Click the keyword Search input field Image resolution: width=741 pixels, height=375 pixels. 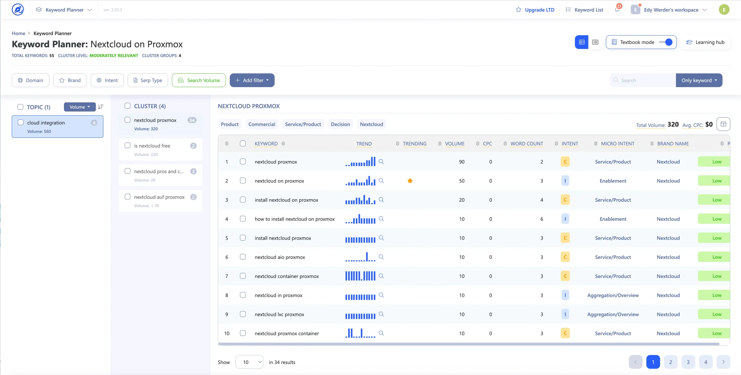643,80
